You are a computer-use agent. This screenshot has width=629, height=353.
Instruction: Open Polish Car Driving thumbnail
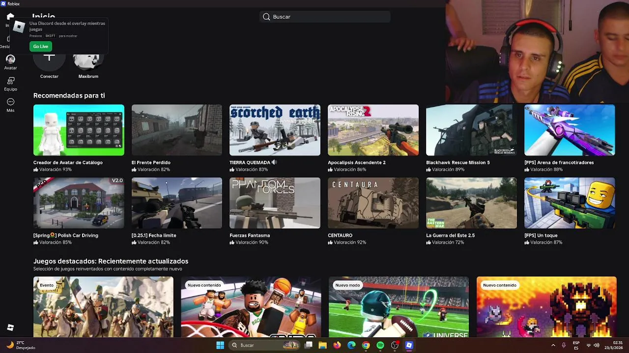(x=79, y=203)
